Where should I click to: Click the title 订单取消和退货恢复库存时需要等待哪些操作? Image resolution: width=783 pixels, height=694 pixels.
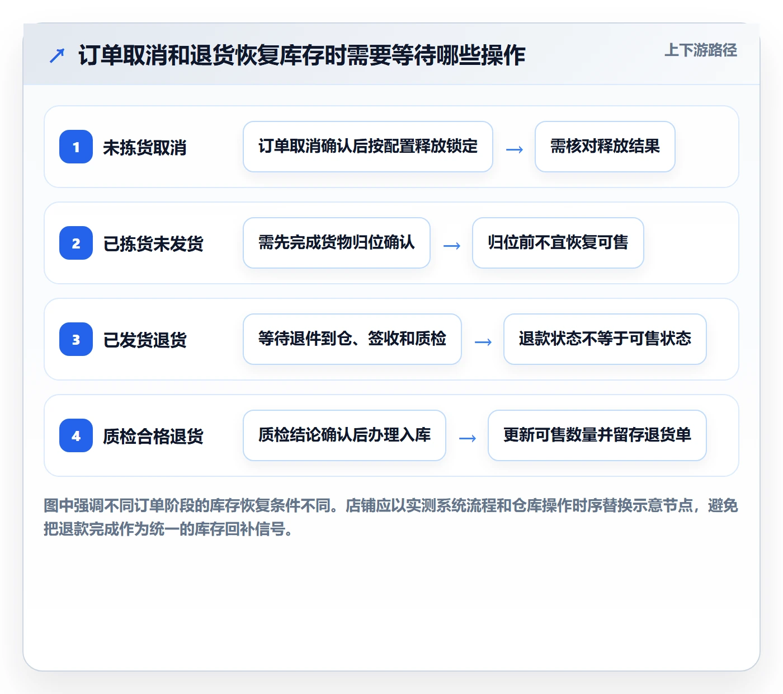tap(302, 55)
